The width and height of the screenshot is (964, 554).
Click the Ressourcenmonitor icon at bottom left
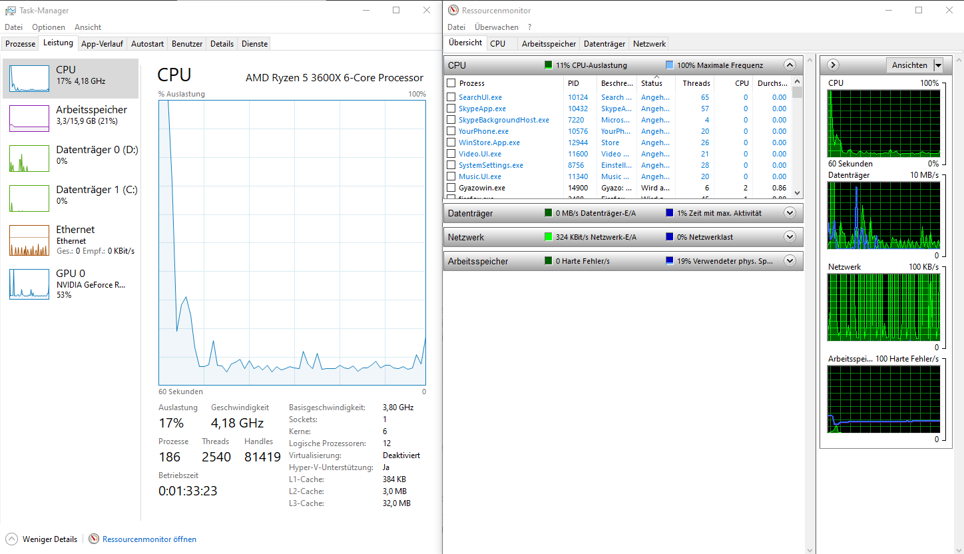click(94, 539)
